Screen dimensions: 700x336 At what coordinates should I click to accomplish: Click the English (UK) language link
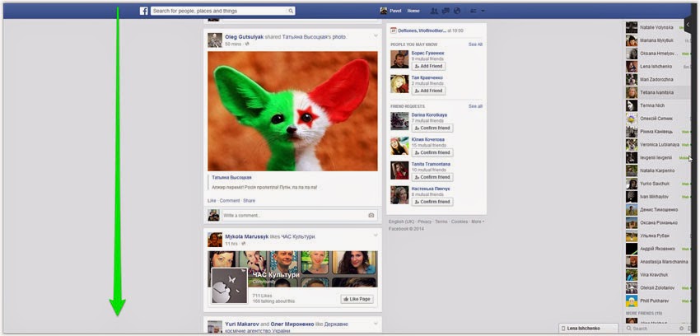(402, 222)
